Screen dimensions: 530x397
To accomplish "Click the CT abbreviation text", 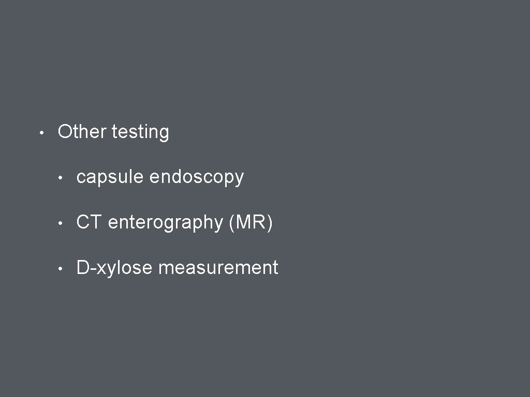I will [90, 222].
